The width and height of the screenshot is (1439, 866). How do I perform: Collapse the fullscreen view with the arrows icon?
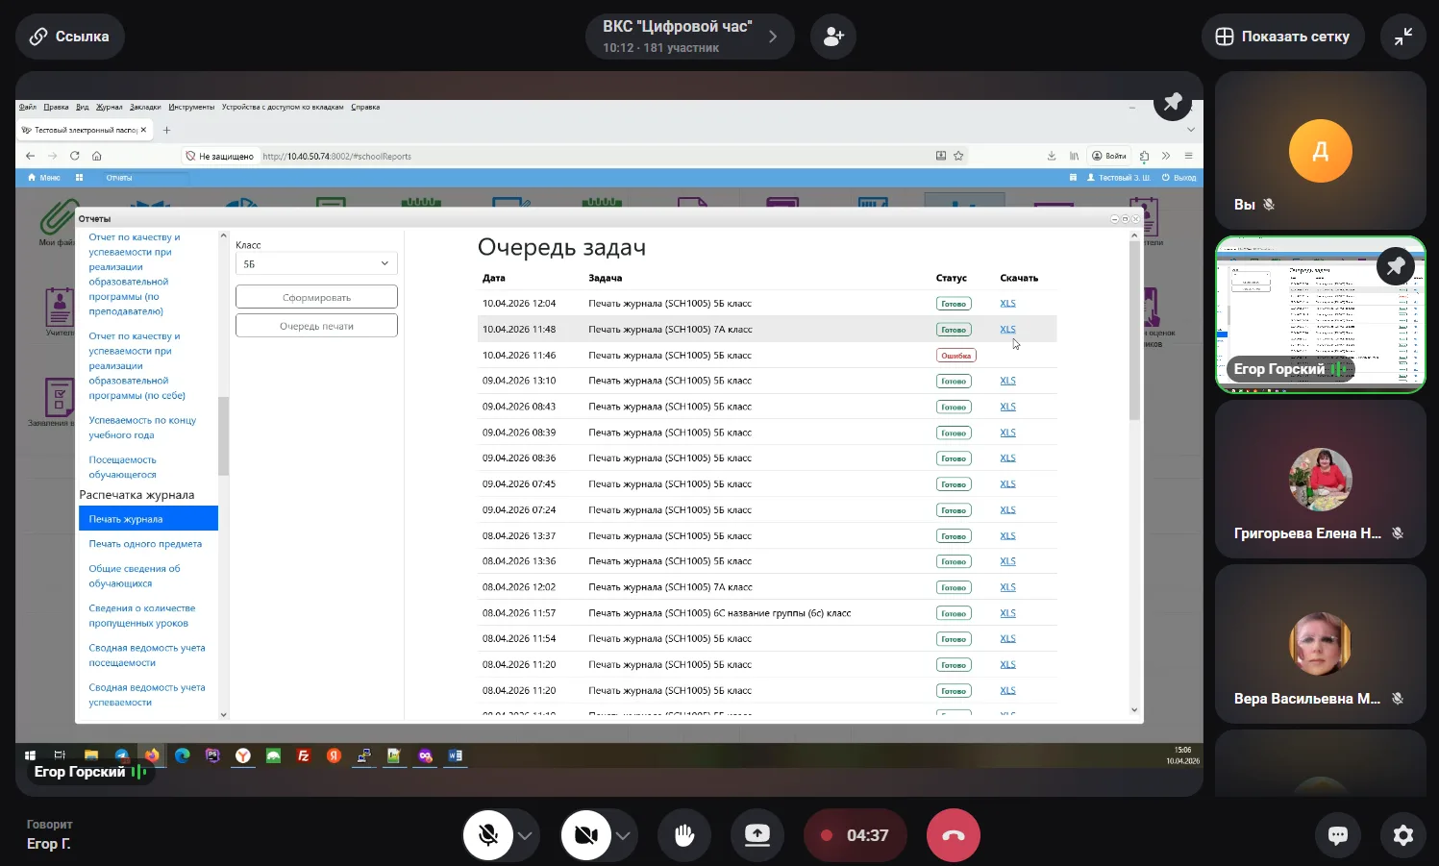coord(1402,37)
